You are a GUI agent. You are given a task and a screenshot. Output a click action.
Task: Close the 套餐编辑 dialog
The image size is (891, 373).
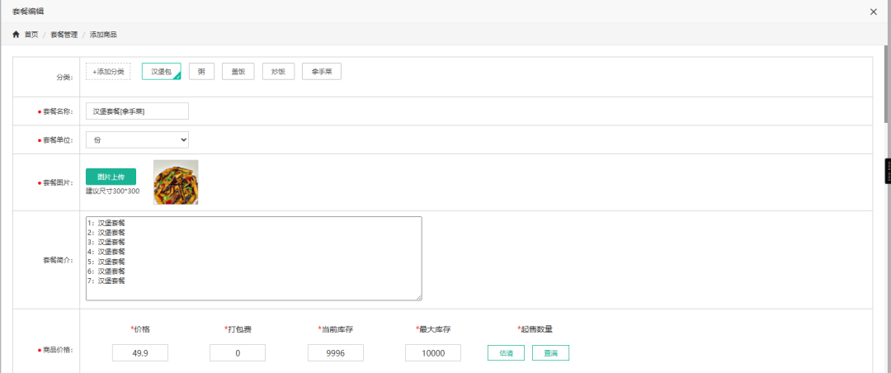click(x=874, y=12)
